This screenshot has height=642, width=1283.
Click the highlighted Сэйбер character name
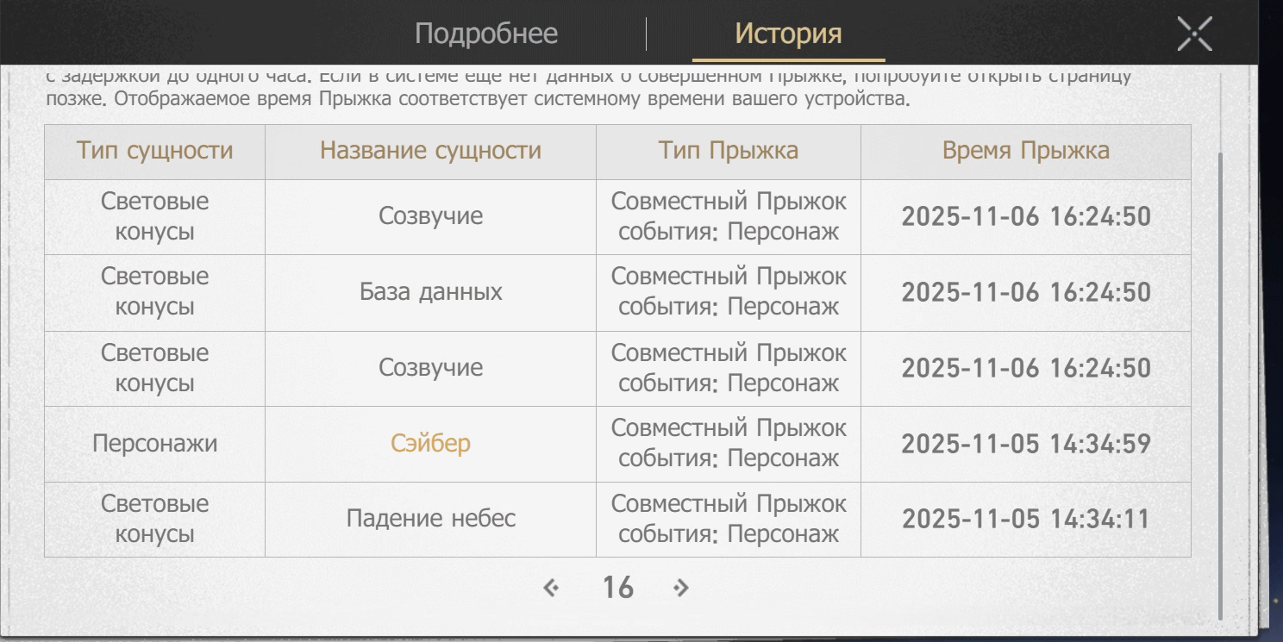coord(430,444)
